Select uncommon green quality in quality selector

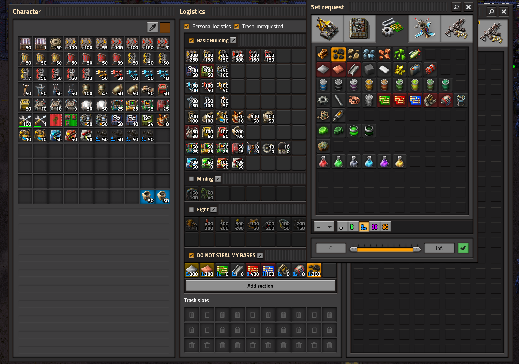tap(352, 227)
